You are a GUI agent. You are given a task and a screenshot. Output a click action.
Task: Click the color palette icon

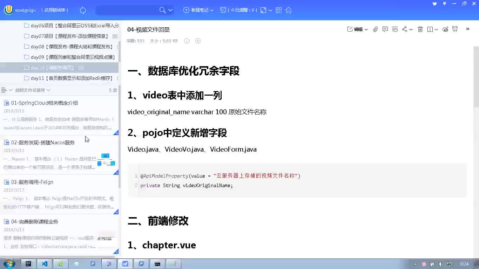pos(445,29)
